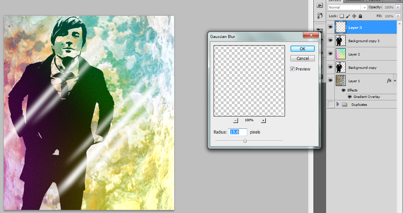Click the Duplicates group folder icon
The width and height of the screenshot is (404, 213).
point(345,104)
